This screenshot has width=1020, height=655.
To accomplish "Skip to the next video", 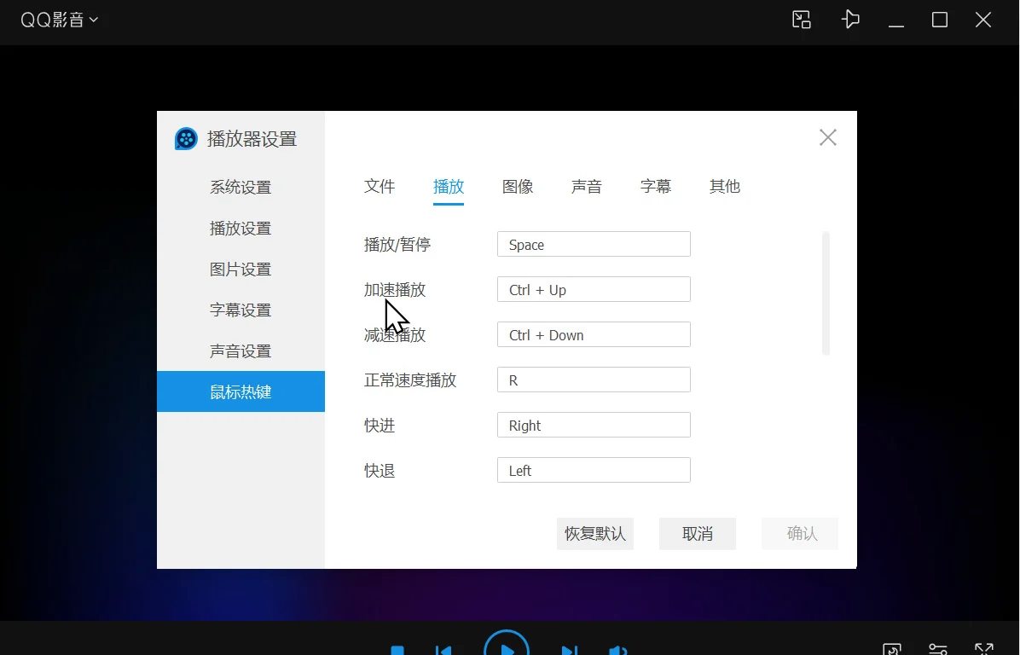I will (x=569, y=650).
